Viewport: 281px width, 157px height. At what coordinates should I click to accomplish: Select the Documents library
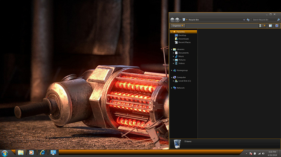pos(184,53)
